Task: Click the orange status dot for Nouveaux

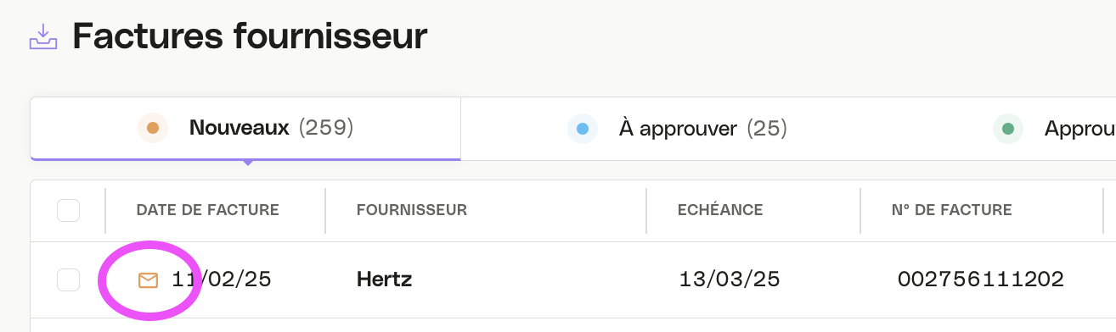Action: [x=153, y=129]
